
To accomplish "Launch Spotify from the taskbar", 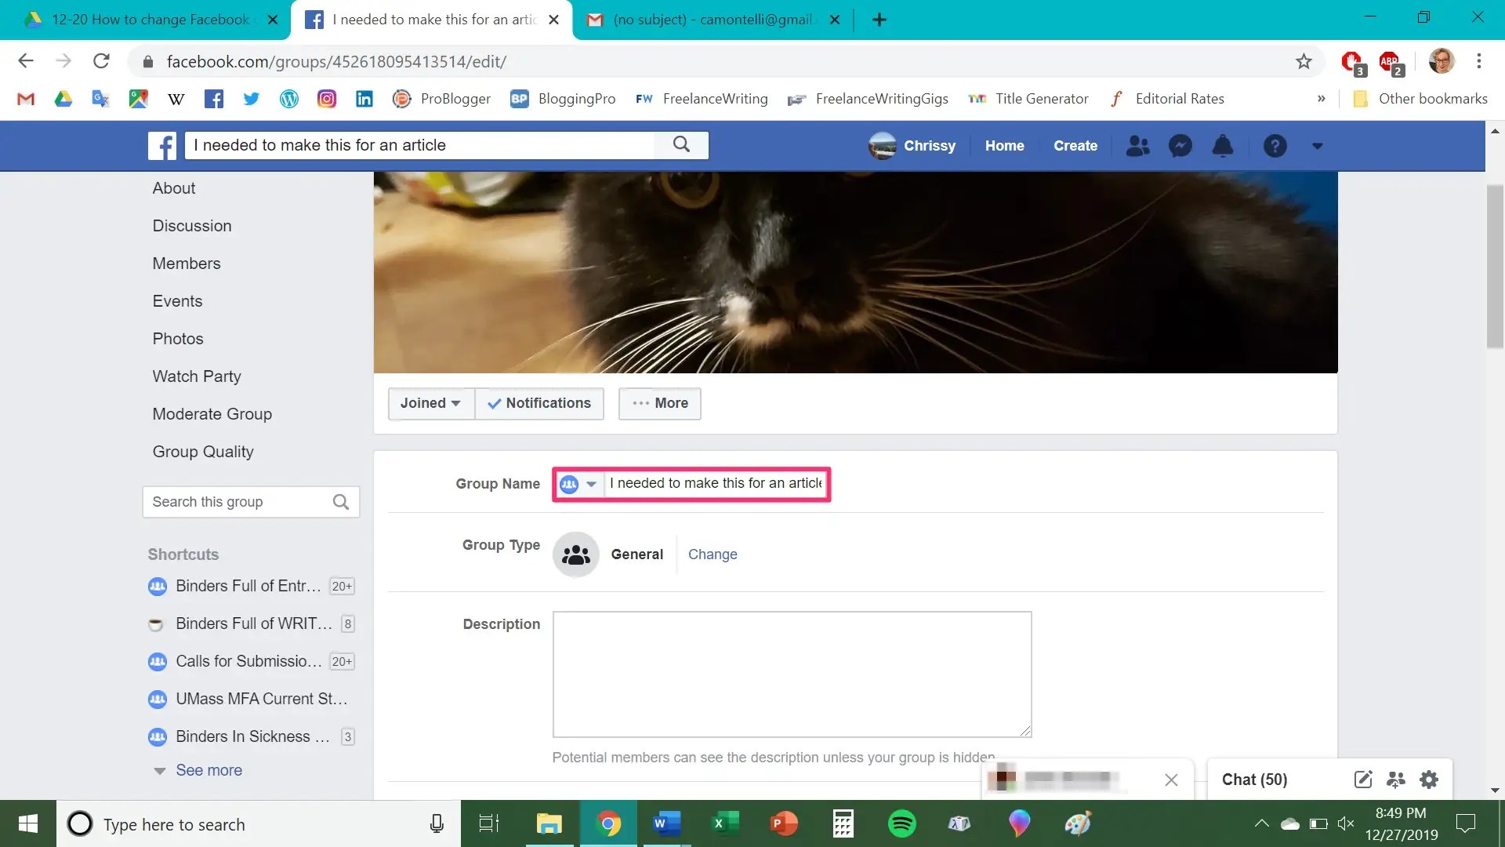I will coord(901,823).
